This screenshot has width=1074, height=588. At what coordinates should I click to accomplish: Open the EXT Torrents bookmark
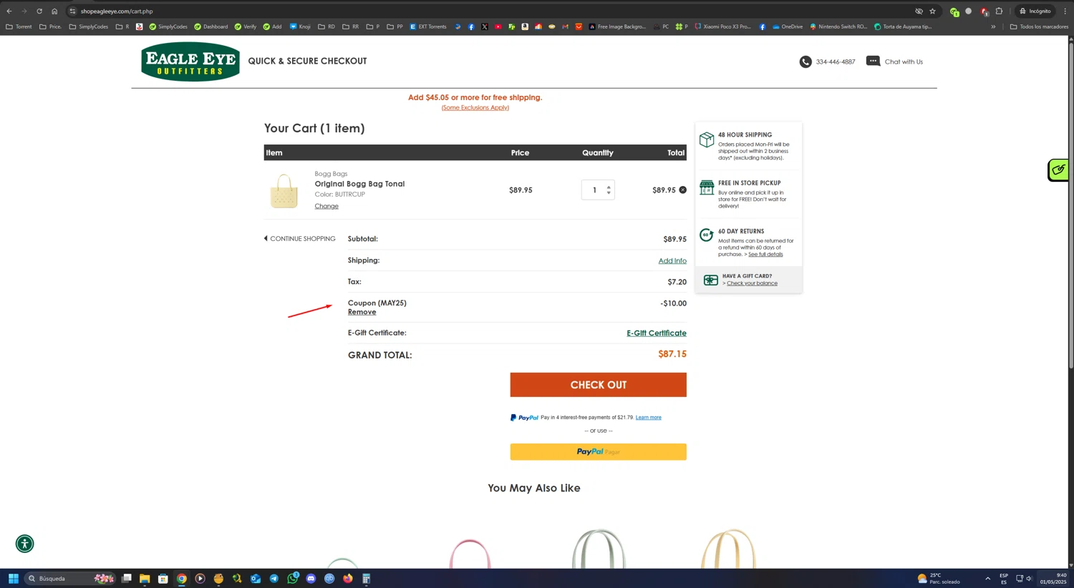428,26
